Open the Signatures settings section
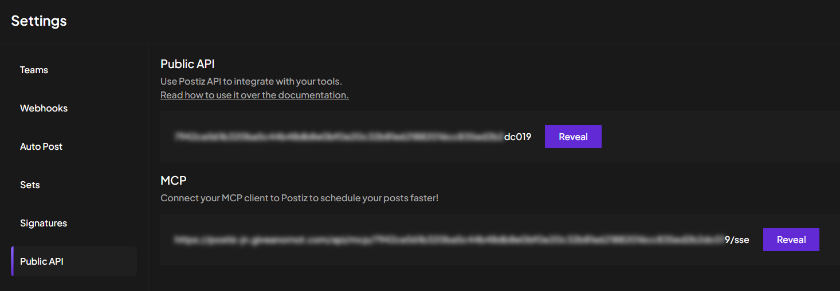The image size is (840, 291). 44,223
